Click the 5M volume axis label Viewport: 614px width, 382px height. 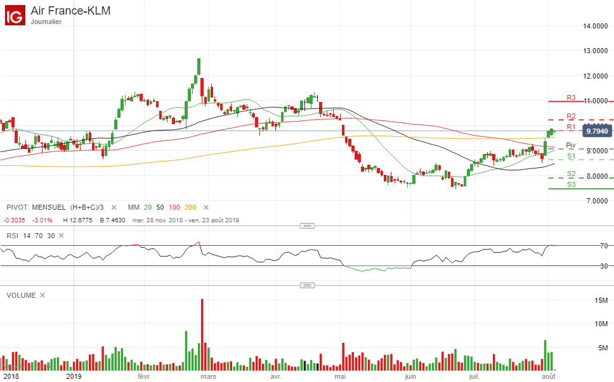click(603, 348)
